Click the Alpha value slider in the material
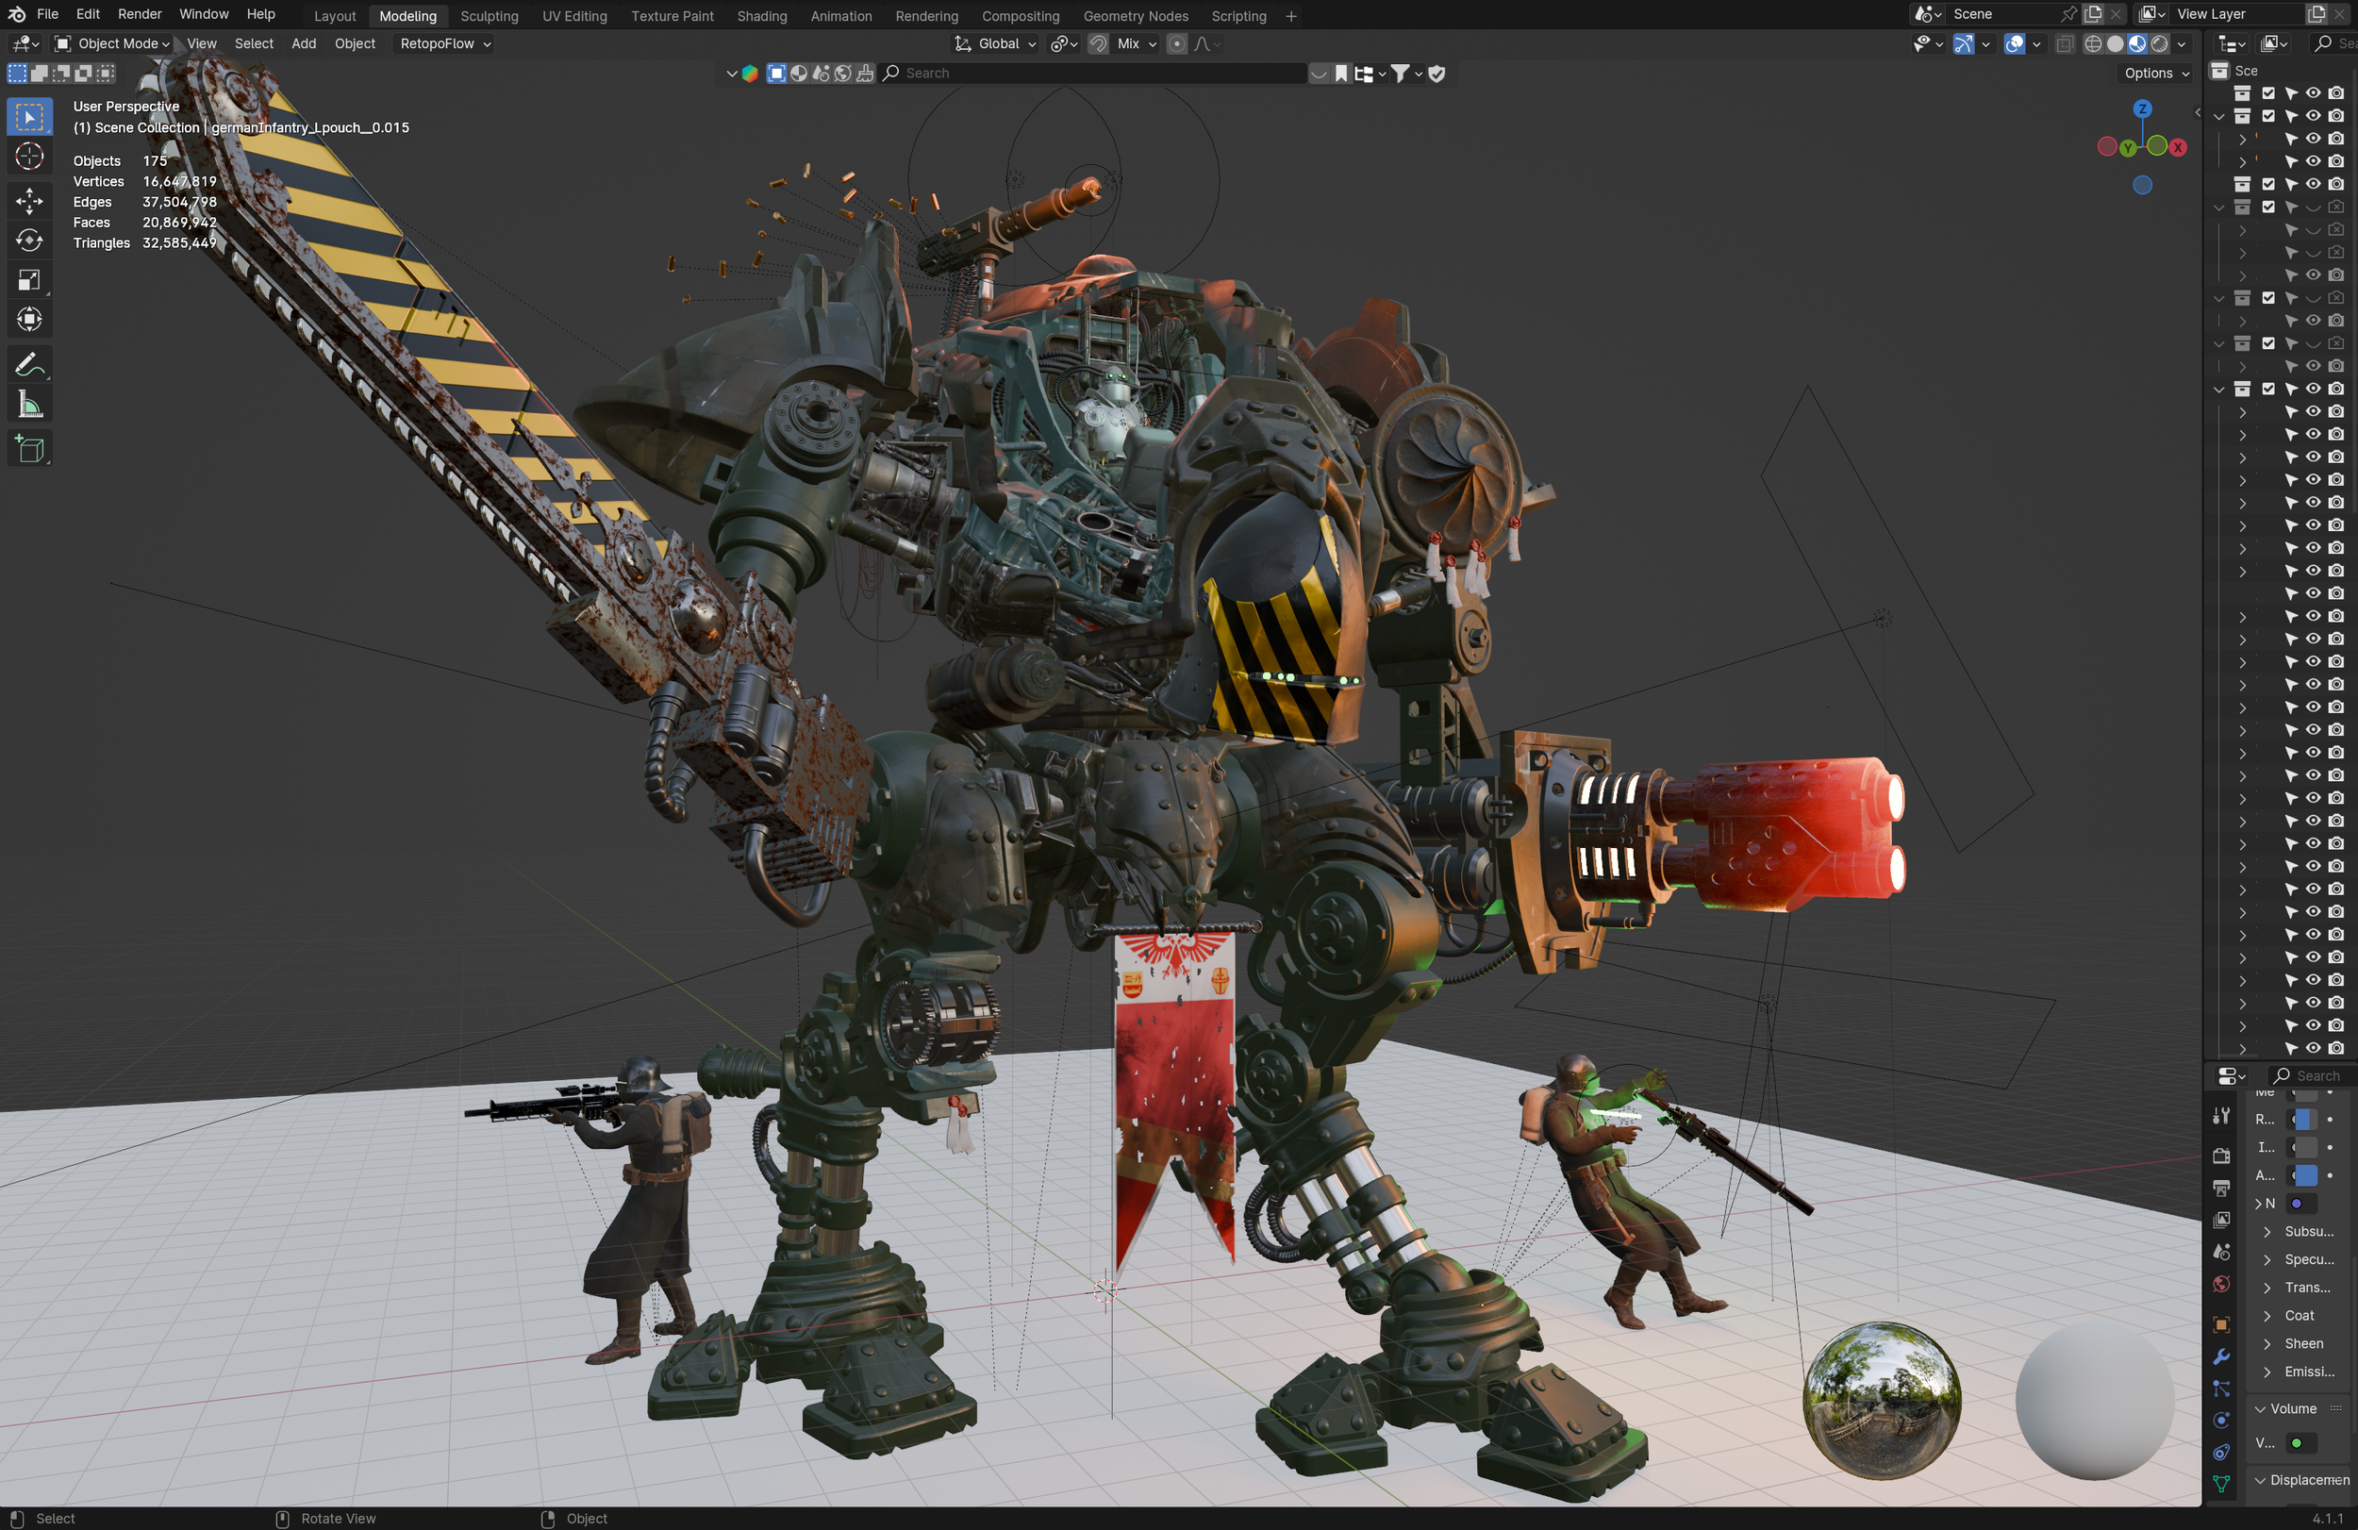Image resolution: width=2358 pixels, height=1530 pixels. coord(2305,1175)
